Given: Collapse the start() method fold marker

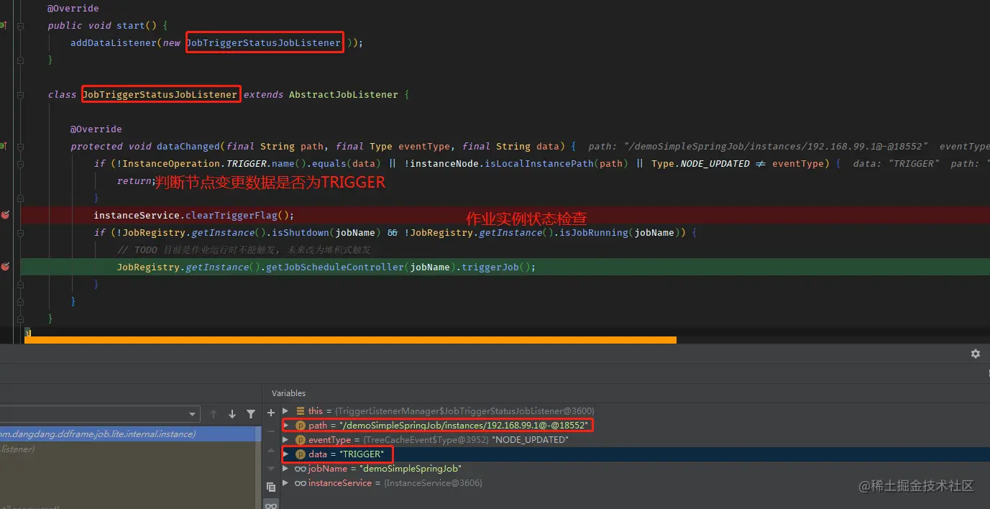Looking at the screenshot, I should (x=20, y=25).
